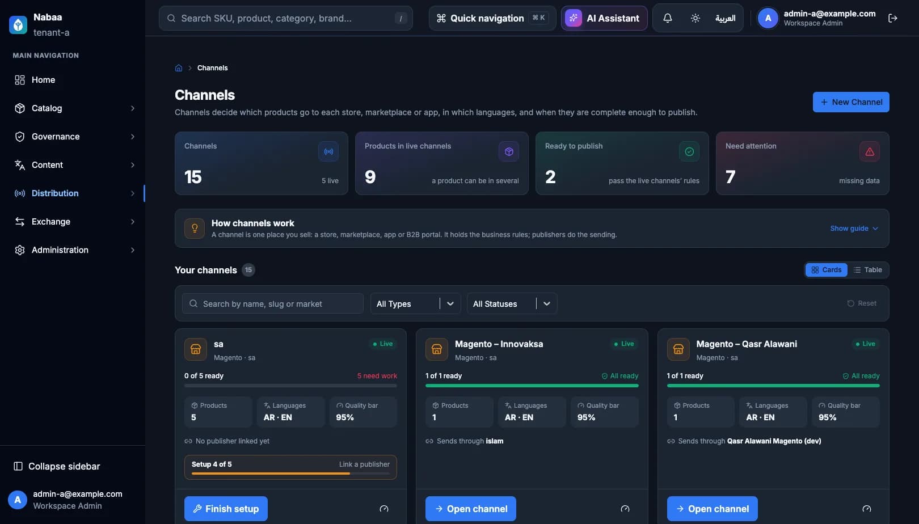Screen dimensions: 919x524
Task: Toggle light theme sun icon
Action: click(x=695, y=18)
